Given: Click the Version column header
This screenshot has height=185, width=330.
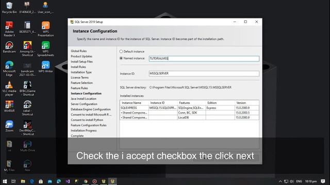Looking at the screenshot, I should click(x=246, y=103).
